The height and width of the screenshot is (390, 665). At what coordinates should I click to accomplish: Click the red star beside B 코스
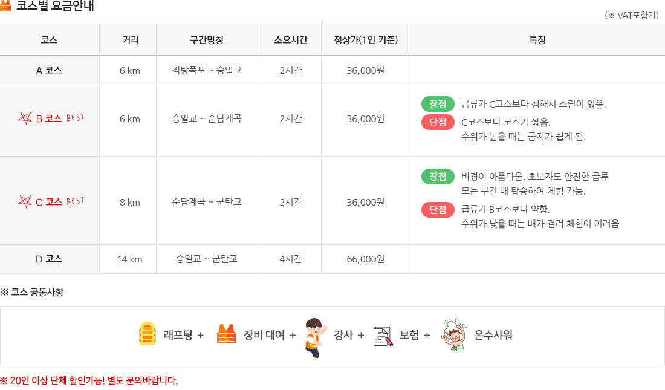(25, 118)
